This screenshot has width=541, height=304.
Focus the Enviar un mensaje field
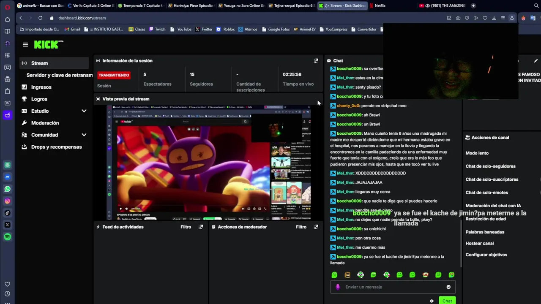[x=393, y=287]
